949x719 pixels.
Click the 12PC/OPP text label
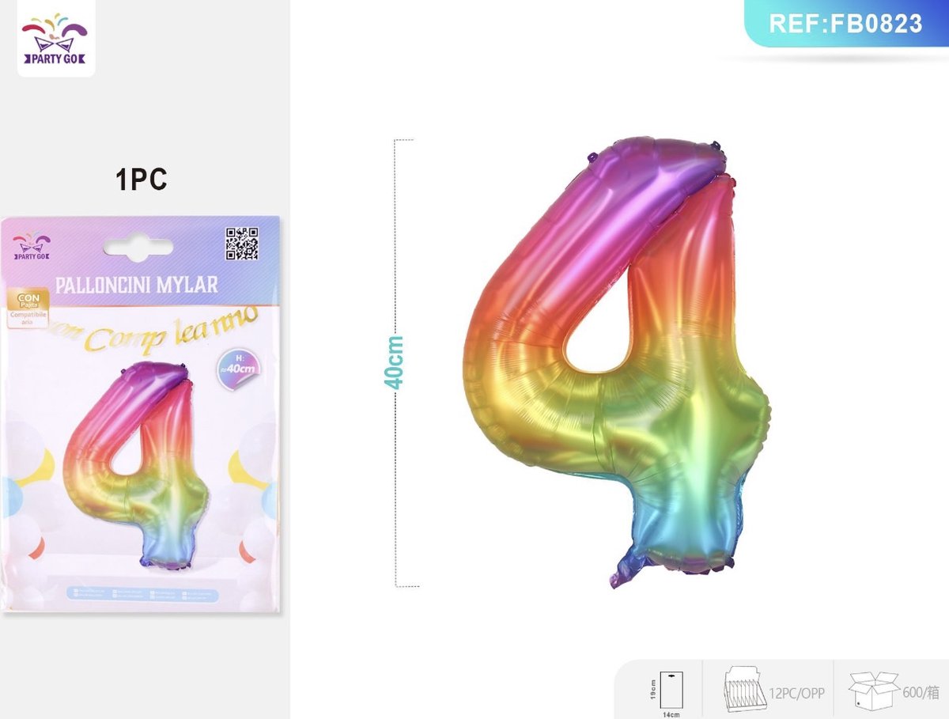click(x=796, y=693)
